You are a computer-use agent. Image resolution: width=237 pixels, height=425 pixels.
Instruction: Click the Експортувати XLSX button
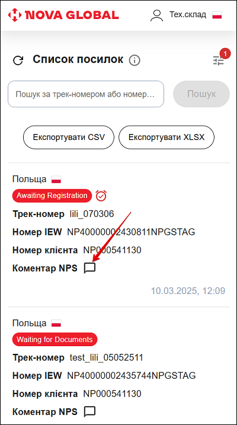[166, 137]
